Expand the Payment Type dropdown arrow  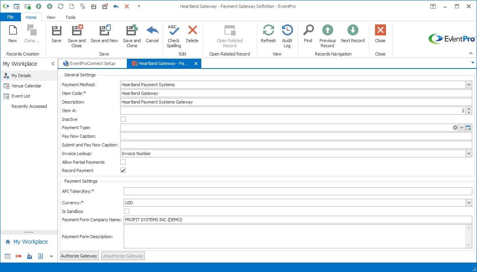click(x=462, y=128)
